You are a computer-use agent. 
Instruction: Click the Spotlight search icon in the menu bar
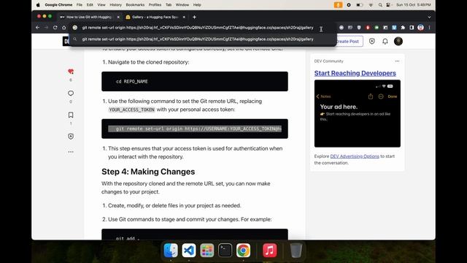380,5
